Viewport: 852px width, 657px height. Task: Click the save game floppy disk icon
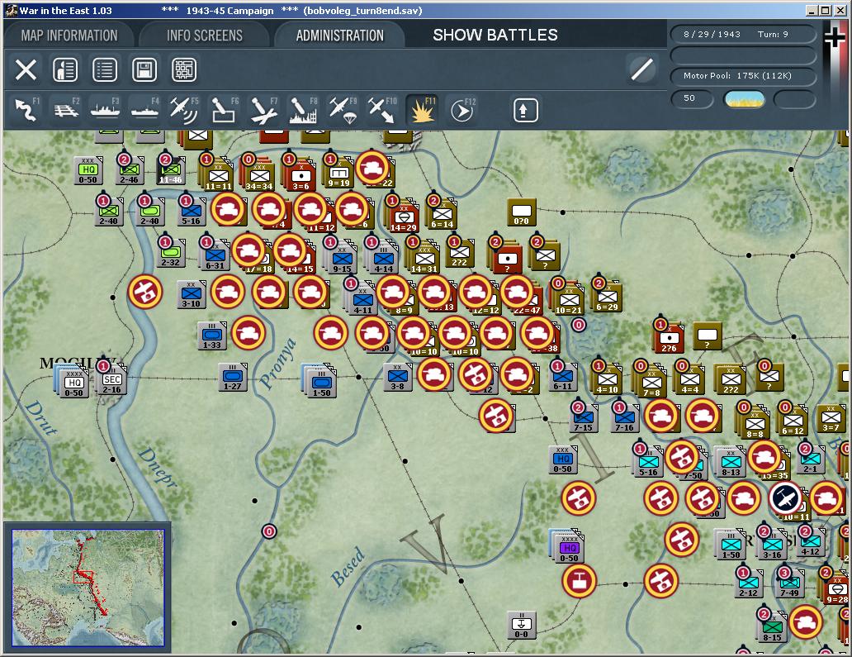pos(144,69)
